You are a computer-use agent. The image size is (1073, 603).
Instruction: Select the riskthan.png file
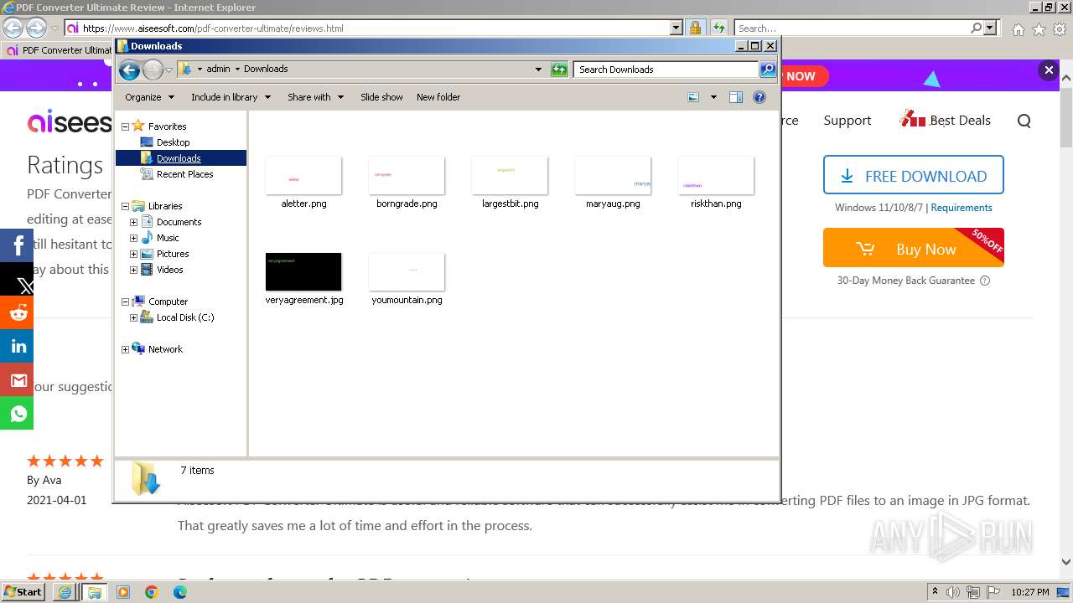(716, 182)
